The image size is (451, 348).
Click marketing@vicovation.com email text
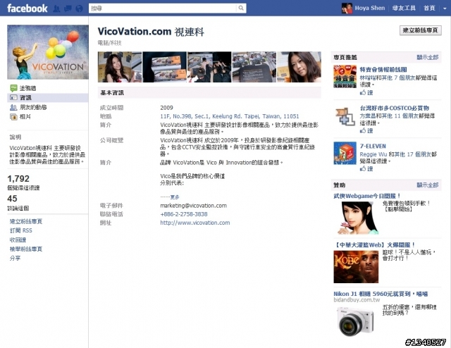coord(193,206)
